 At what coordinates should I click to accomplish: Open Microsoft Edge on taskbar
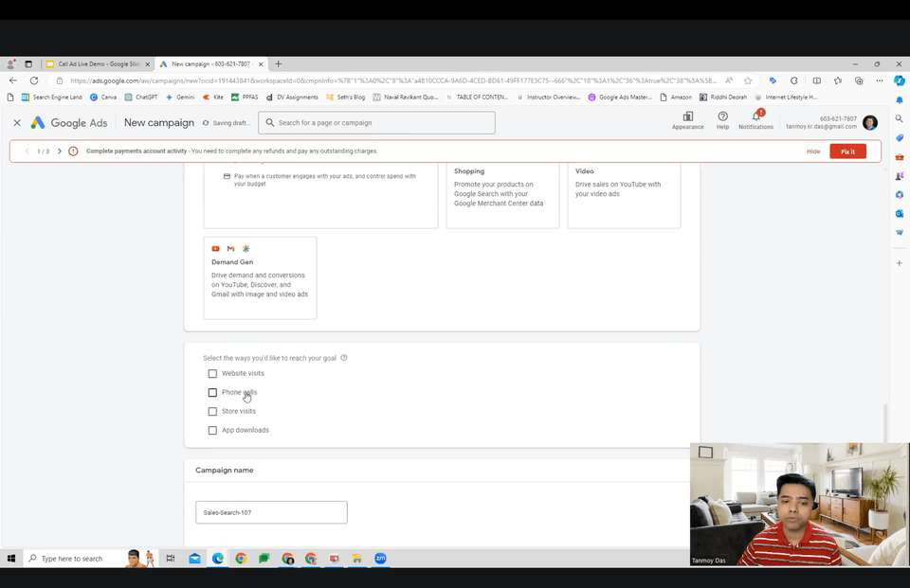pos(218,559)
